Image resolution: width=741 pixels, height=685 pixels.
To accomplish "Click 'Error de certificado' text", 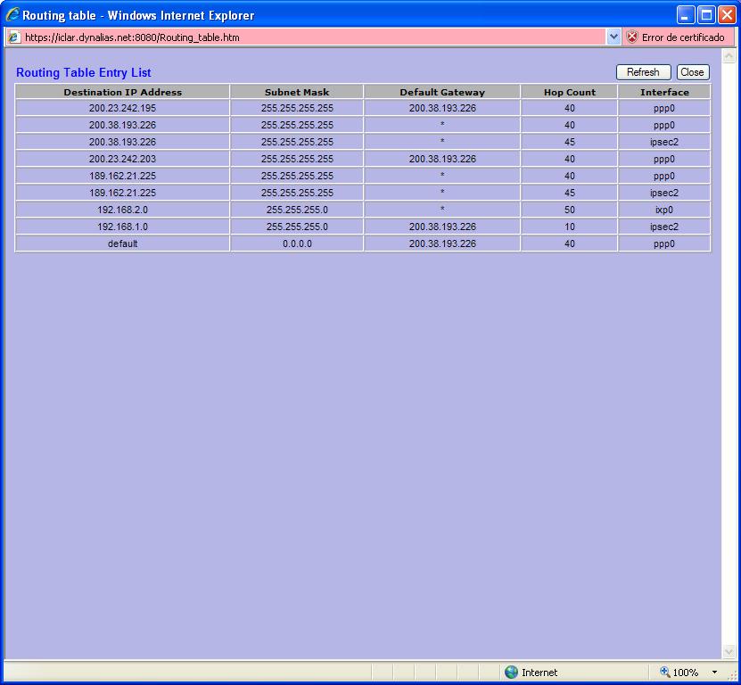I will click(x=683, y=37).
